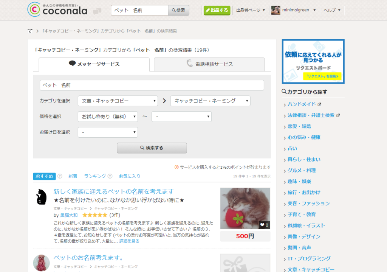Click external link icon next to ハンドメイド
Viewport: 387px width, 272px height.
tap(319, 104)
